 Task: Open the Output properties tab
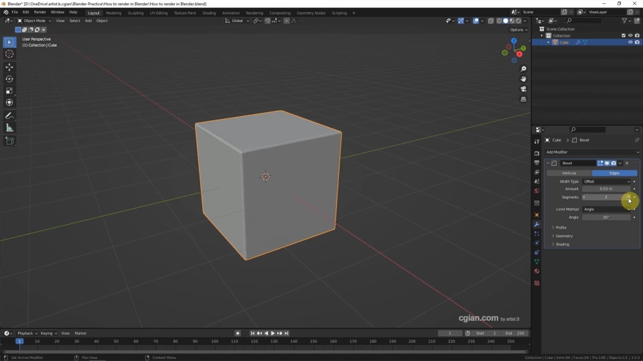(537, 162)
